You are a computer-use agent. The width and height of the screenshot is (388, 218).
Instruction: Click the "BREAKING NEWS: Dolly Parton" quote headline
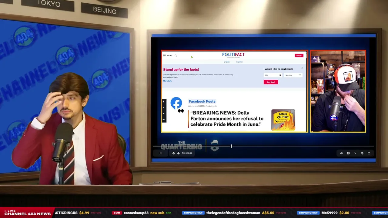click(x=227, y=119)
